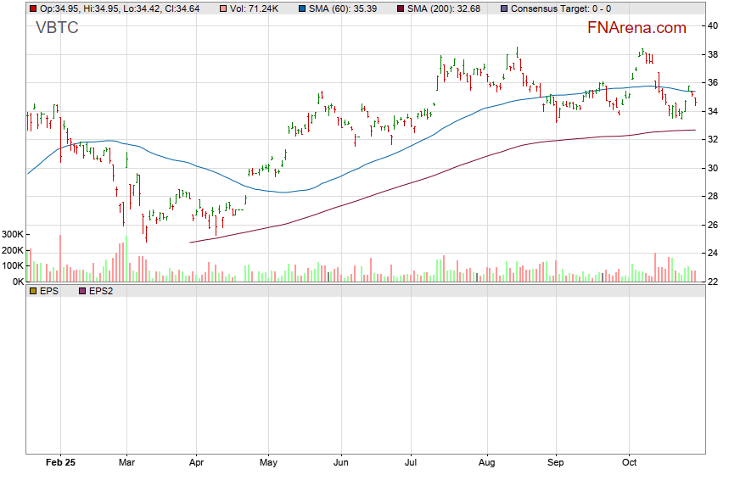This screenshot has height=480, width=729.
Task: Click the blue SMA (60) legend swatch
Action: pos(305,8)
